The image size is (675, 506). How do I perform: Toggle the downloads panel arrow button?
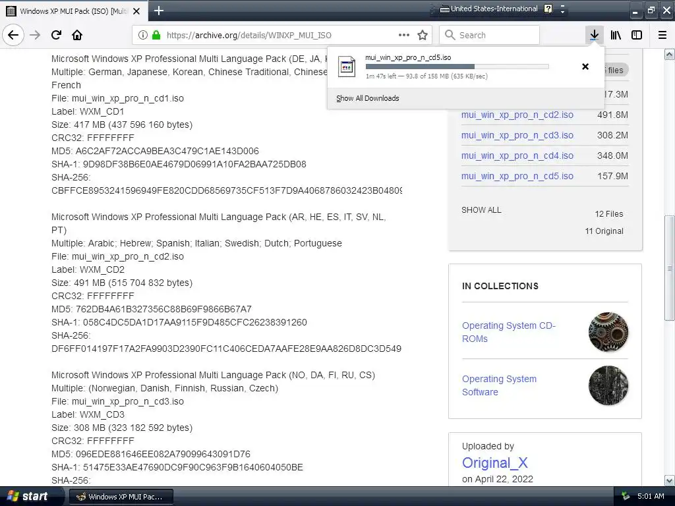594,35
